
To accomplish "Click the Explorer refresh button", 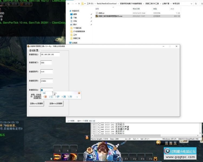I will 196,4.
